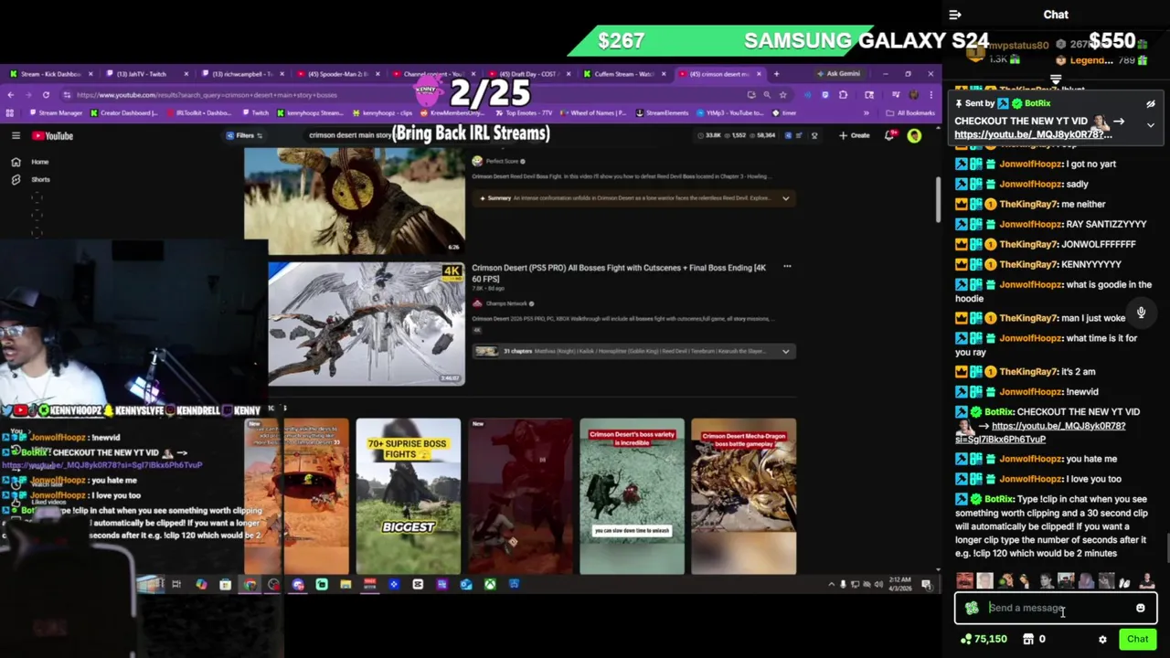1170x658 pixels.
Task: Click the browser address bar URL
Action: [207, 95]
